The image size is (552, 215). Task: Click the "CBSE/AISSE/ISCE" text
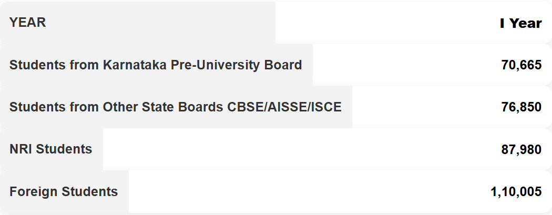pyautogui.click(x=284, y=107)
